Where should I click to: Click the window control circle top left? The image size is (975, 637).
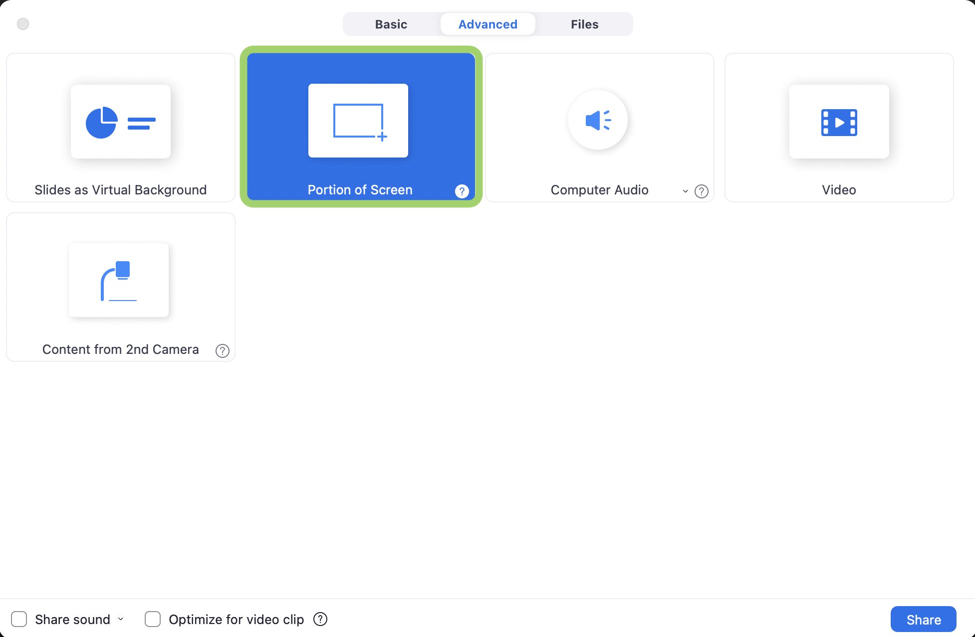[x=22, y=23]
